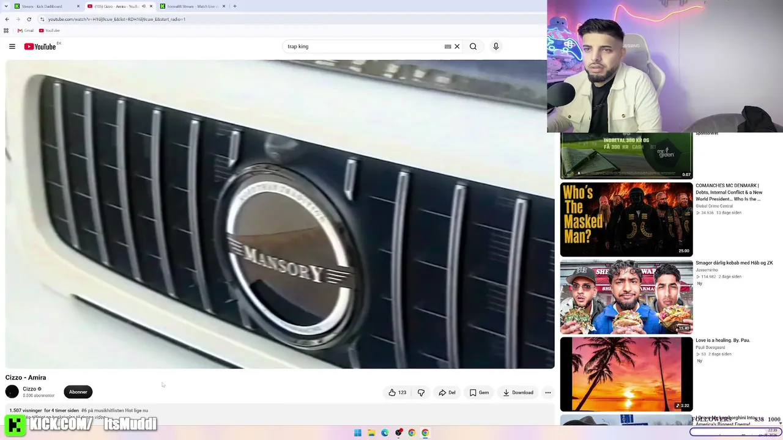This screenshot has width=783, height=440.
Task: Open "Smager dårlig kebab med Håb og ZK" title
Action: click(x=734, y=263)
